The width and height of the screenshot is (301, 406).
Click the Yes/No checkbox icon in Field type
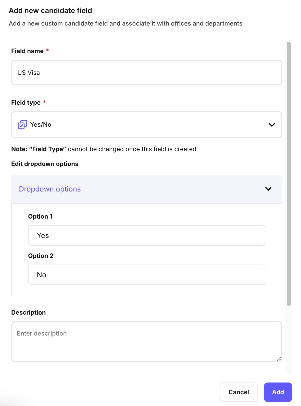point(22,125)
